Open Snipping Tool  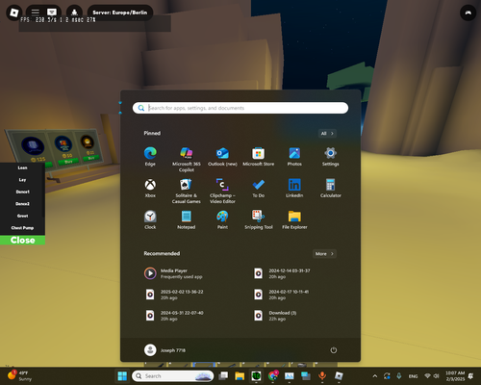(259, 220)
